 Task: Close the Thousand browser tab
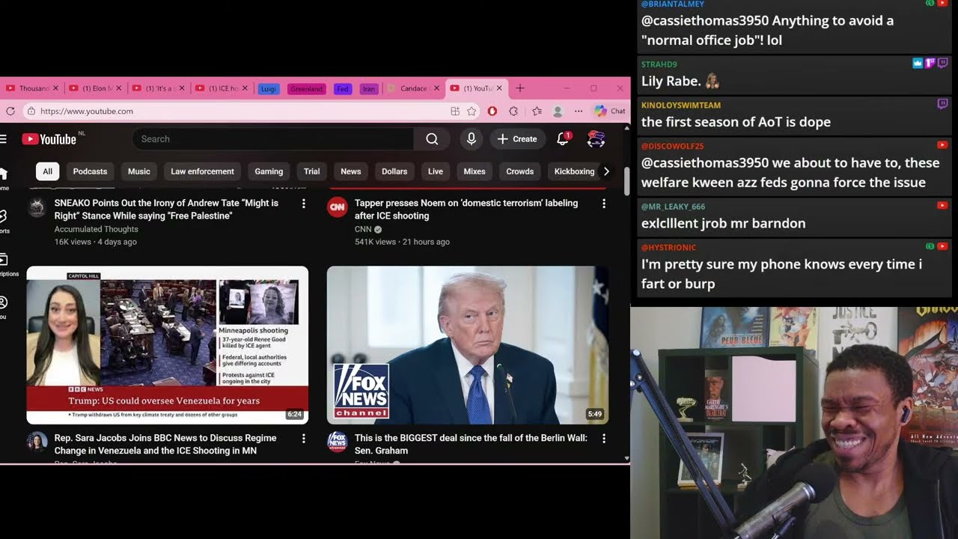pos(55,88)
